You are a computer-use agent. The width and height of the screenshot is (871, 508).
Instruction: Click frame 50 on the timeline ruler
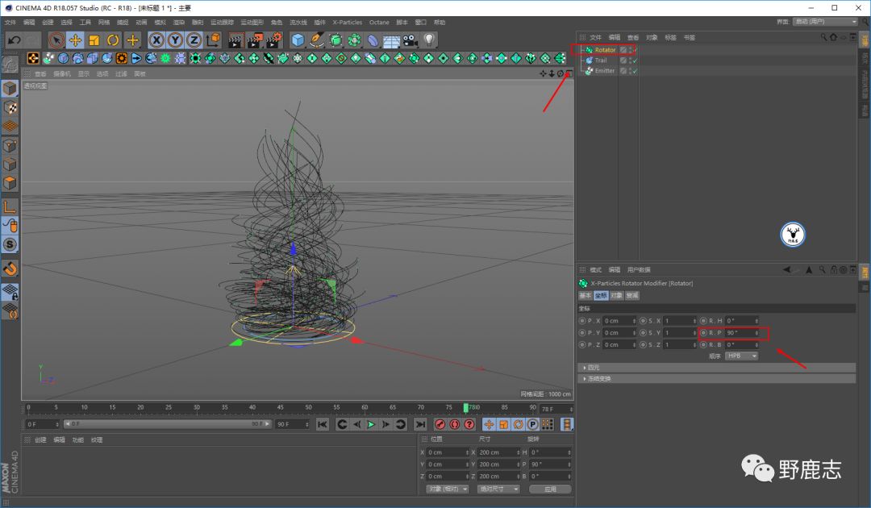(x=308, y=408)
